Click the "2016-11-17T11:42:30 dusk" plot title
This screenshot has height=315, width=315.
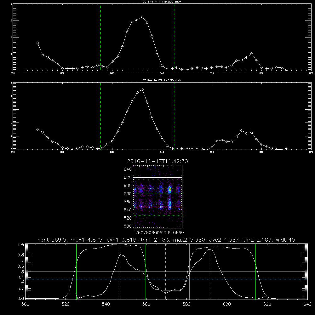coord(162,80)
